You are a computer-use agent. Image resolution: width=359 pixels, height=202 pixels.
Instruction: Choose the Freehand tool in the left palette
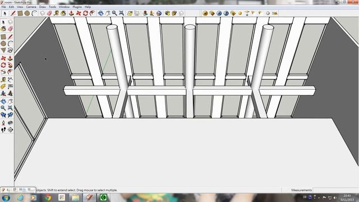coord(10,50)
